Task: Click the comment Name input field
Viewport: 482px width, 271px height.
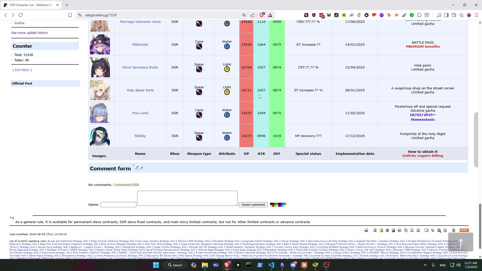Action: coord(118,205)
